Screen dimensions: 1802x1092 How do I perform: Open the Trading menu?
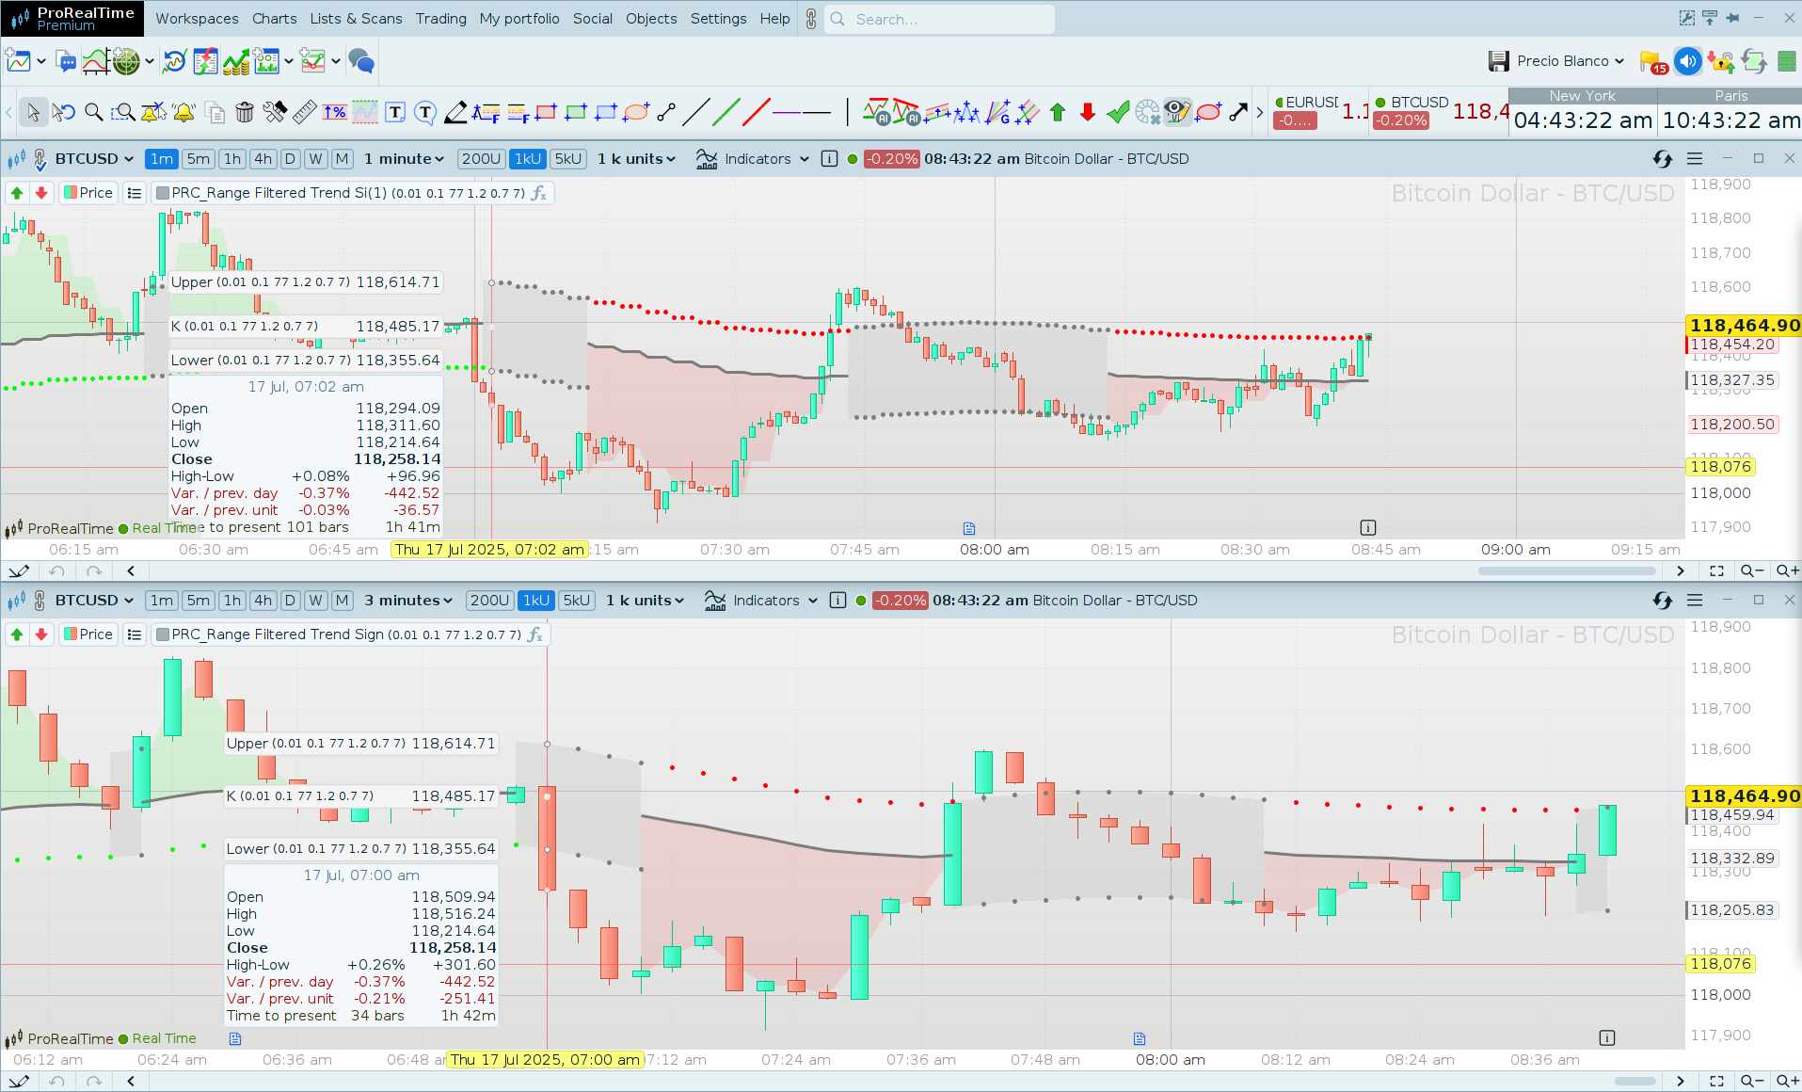[x=440, y=19]
